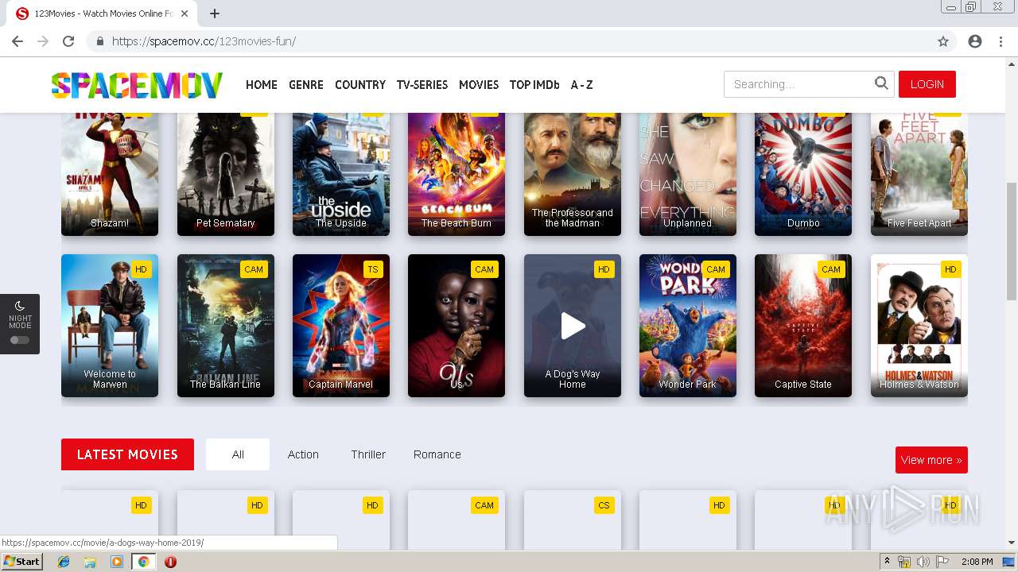Open TV-SERIES nav link
Screen dimensions: 1018x572
[422, 84]
